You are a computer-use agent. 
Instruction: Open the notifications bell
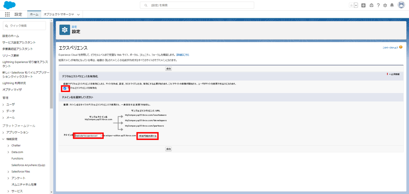coord(392,5)
